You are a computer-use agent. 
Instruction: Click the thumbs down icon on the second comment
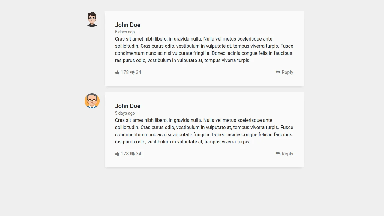pyautogui.click(x=132, y=154)
